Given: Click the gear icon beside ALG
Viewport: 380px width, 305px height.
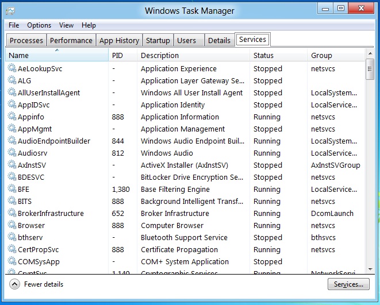Looking at the screenshot, I should point(12,80).
